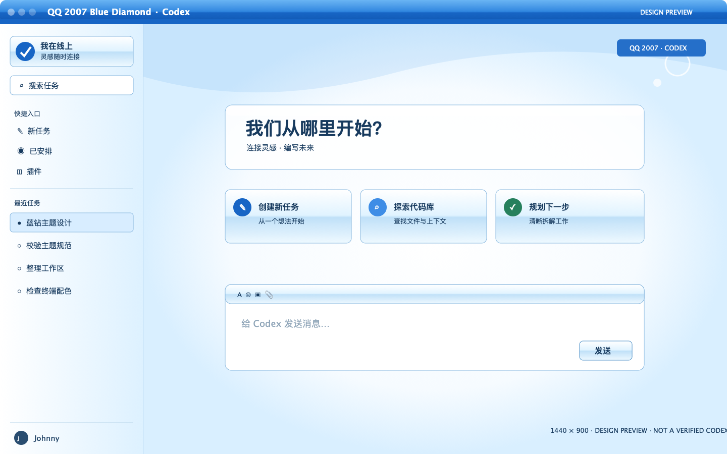Click the plugin icon beside 插件

20,172
